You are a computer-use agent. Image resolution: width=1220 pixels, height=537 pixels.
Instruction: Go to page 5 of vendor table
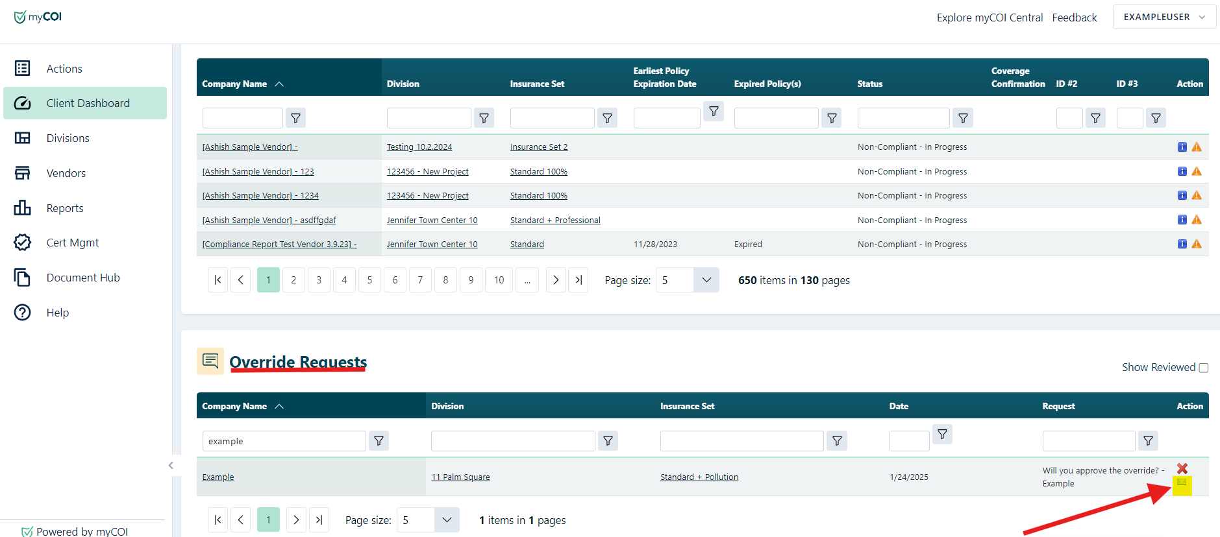coord(369,280)
